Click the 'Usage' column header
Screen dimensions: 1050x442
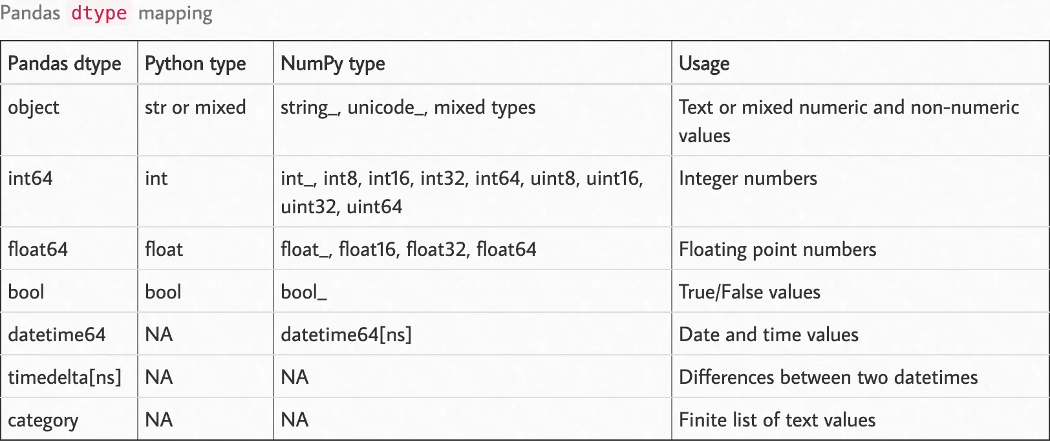(704, 63)
